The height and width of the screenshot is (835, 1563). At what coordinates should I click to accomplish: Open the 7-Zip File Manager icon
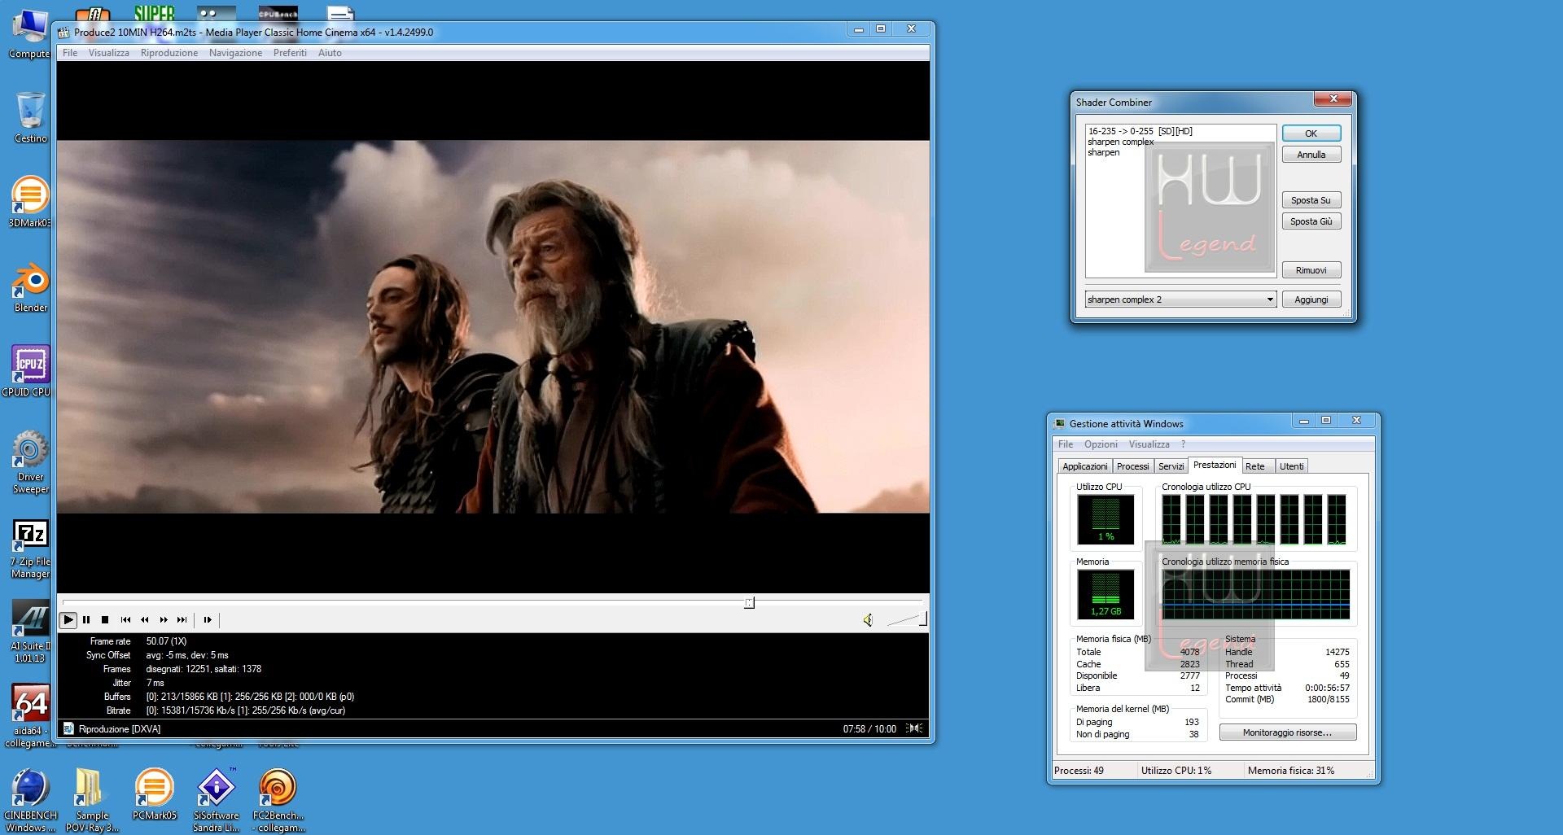tap(30, 549)
